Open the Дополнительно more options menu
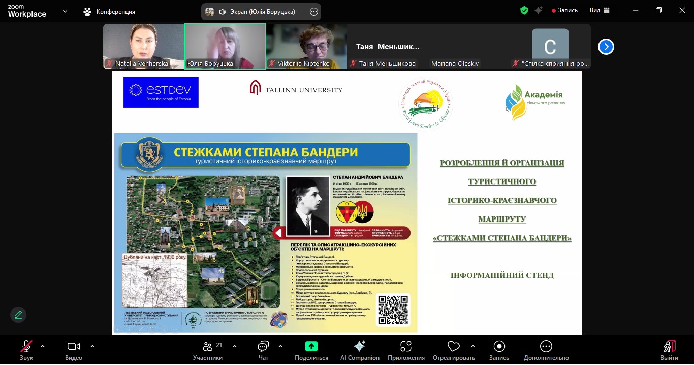Image resolution: width=694 pixels, height=365 pixels. [546, 350]
